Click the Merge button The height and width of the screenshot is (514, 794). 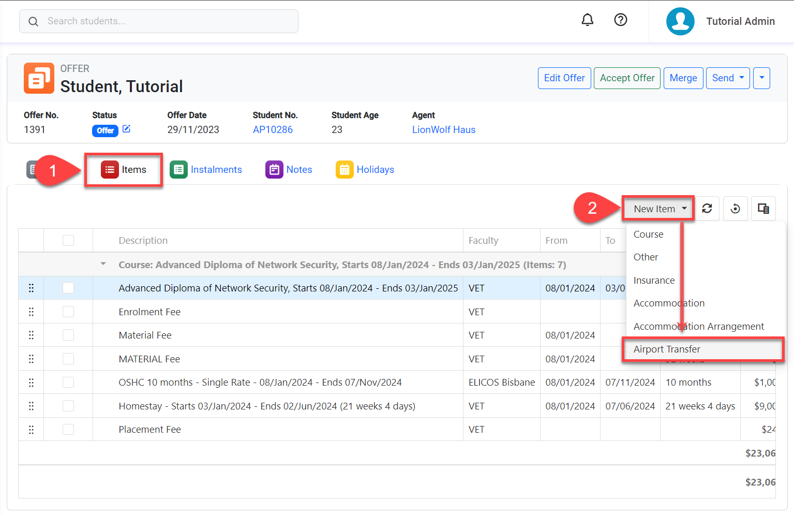pyautogui.click(x=683, y=78)
